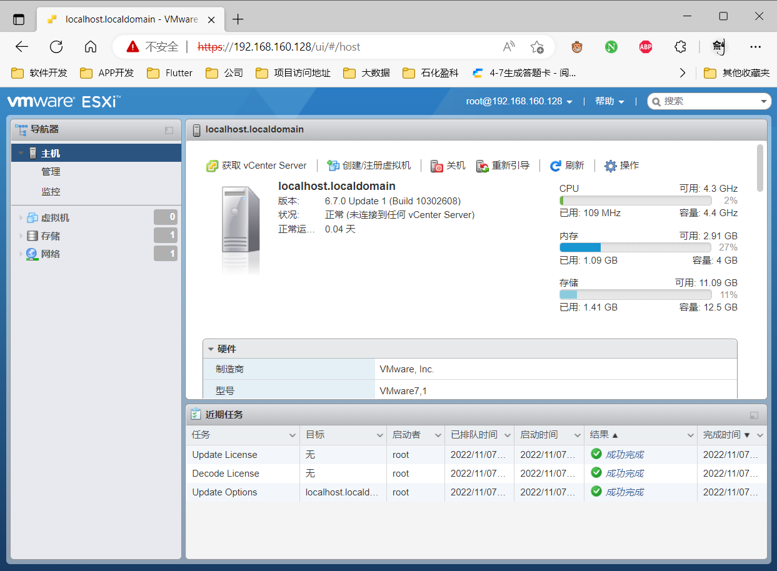This screenshot has width=777, height=571.
Task: Show more bookmarks chevron
Action: pos(683,73)
